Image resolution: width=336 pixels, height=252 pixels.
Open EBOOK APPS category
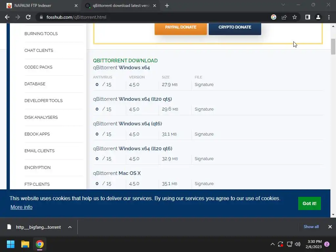[37, 134]
